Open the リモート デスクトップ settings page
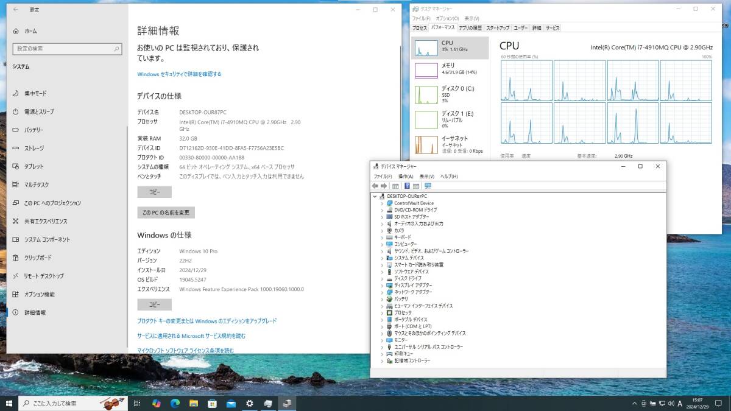Image resolution: width=731 pixels, height=411 pixels. 44,276
